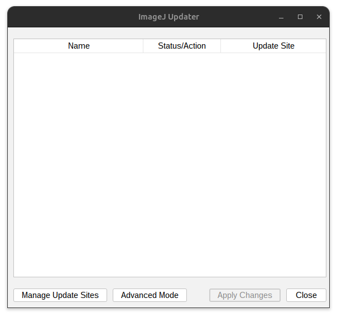Click the gray margin above the table header
Image resolution: width=337 pixels, height=317 pixels.
pyautogui.click(x=170, y=33)
